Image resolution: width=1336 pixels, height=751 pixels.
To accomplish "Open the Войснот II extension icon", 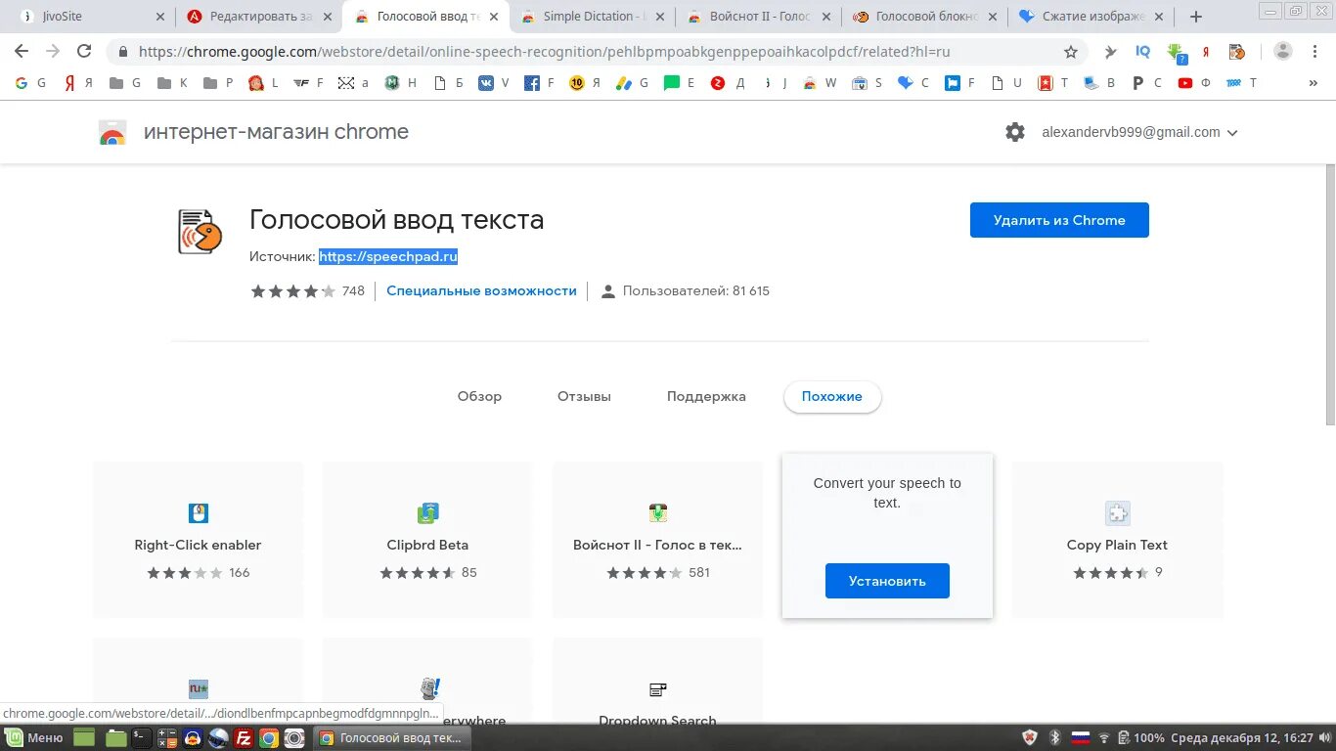I will click(658, 513).
